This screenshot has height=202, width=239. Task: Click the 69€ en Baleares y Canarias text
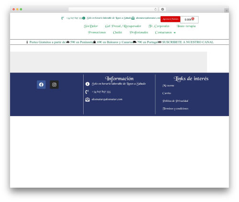click(115, 42)
